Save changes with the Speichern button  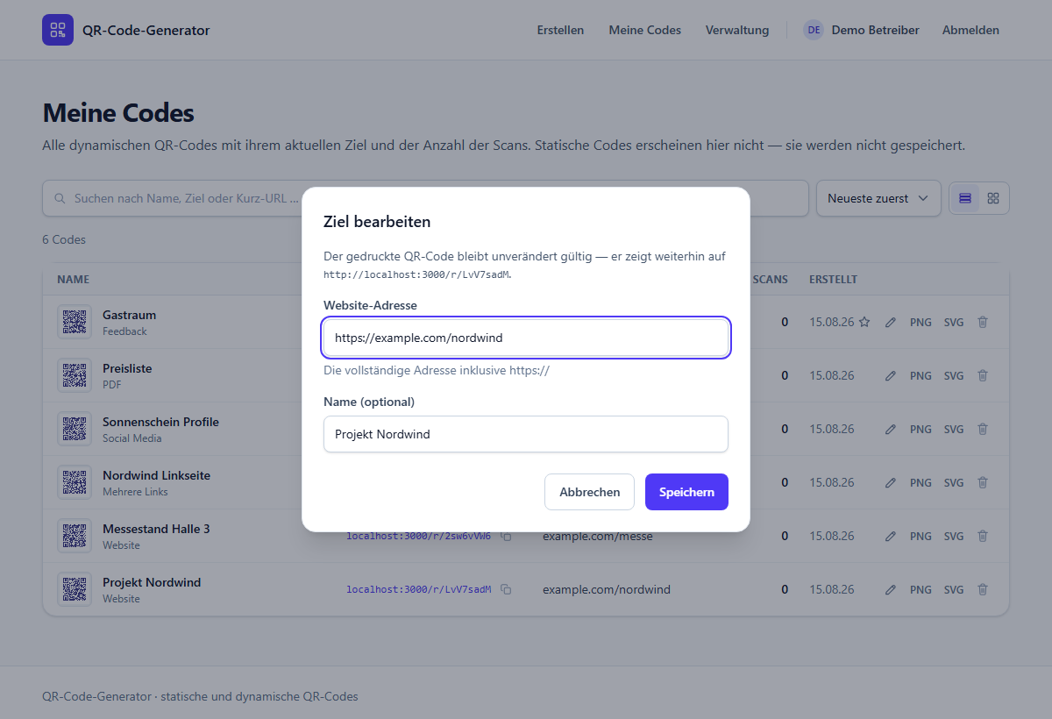click(x=686, y=492)
